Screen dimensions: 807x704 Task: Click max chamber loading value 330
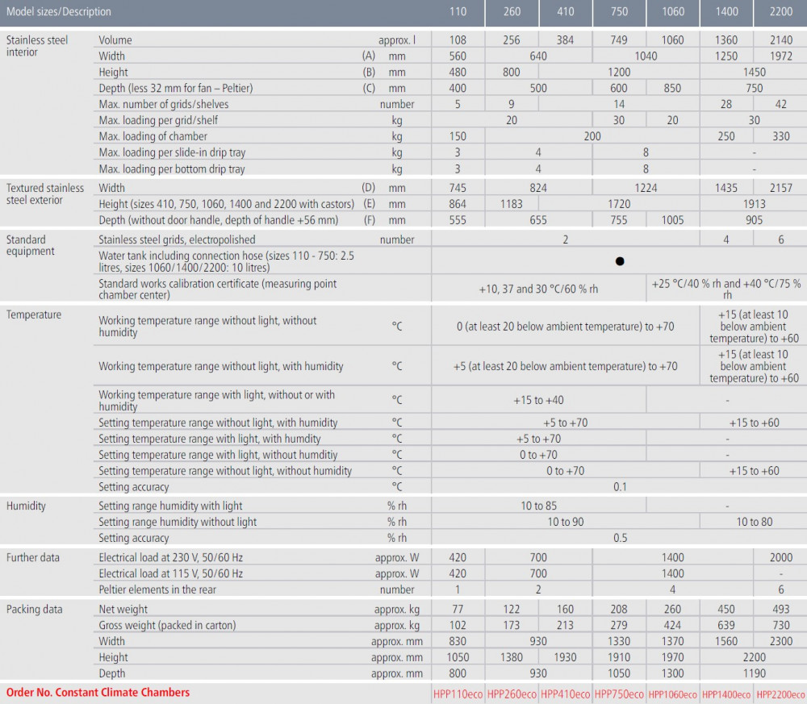pos(780,136)
